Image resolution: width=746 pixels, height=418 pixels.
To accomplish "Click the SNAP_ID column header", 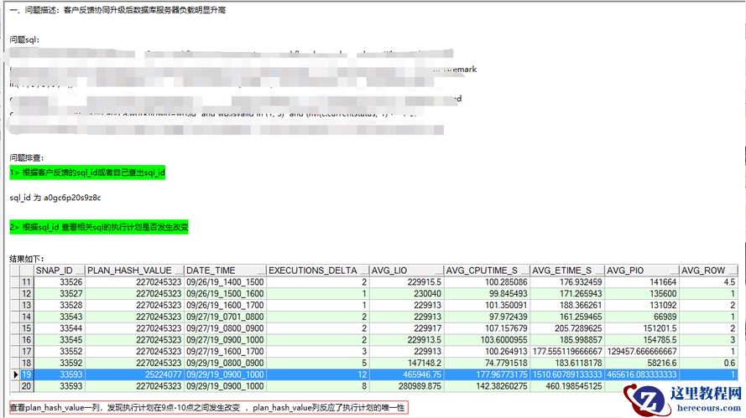I will 60,271.
